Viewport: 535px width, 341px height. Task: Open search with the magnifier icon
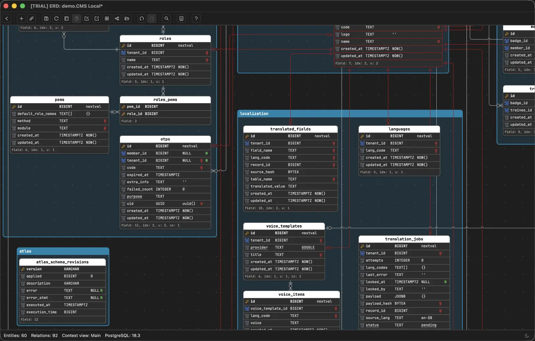tap(167, 19)
